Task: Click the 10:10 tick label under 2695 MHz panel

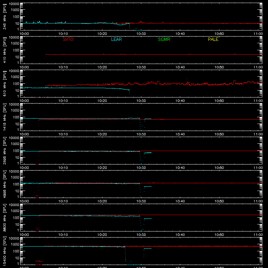Action: [63, 168]
